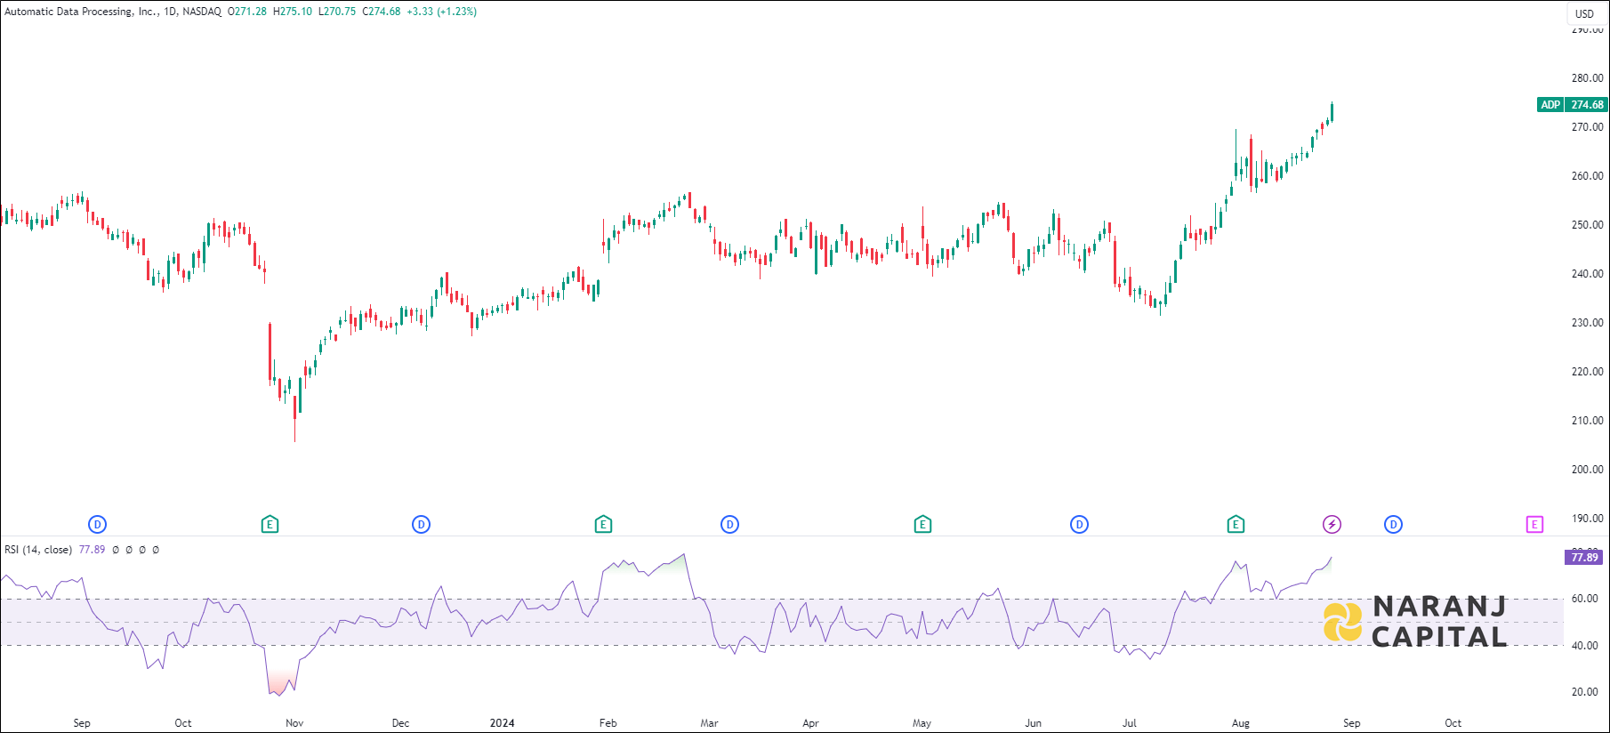
Task: Click the Automatic Data Processing, Inc. title
Action: 81,12
